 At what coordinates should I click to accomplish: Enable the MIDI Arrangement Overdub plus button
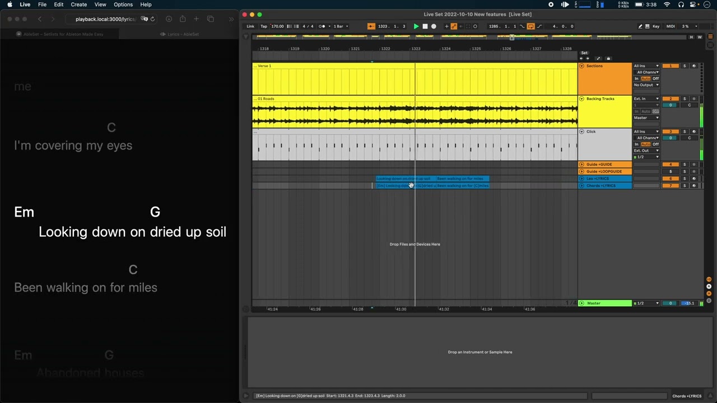click(x=446, y=26)
